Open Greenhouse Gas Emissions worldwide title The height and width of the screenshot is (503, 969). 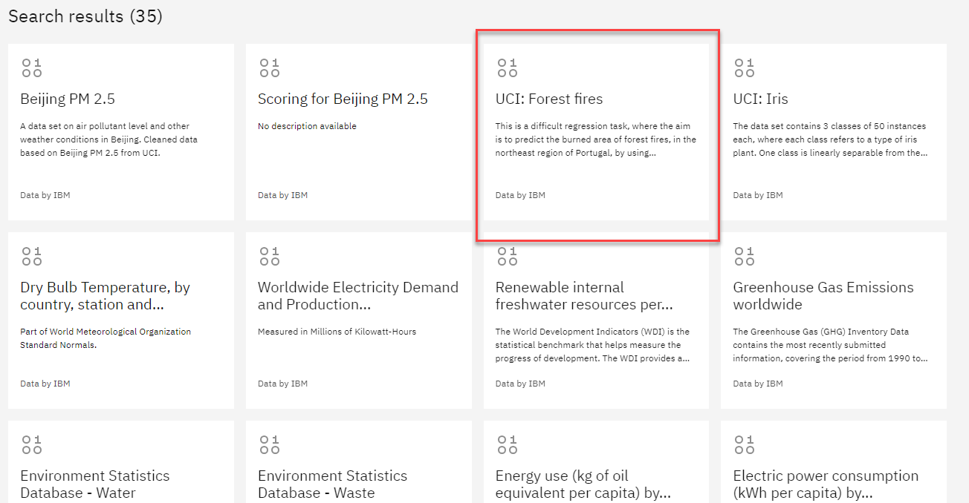pos(823,295)
